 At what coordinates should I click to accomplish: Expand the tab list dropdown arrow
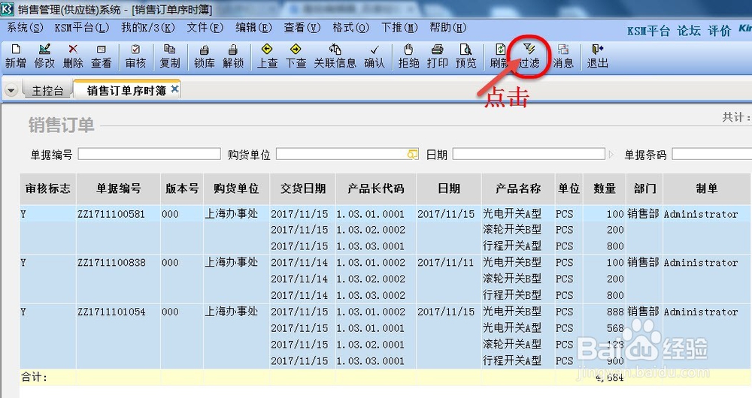(x=11, y=90)
